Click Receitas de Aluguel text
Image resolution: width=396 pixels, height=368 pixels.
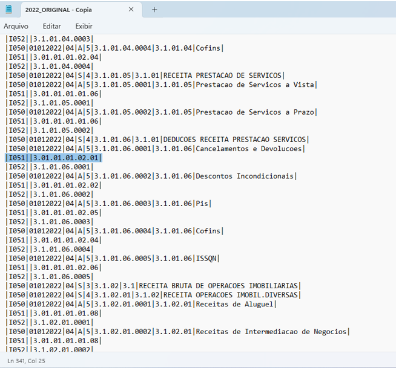pyautogui.click(x=234, y=304)
